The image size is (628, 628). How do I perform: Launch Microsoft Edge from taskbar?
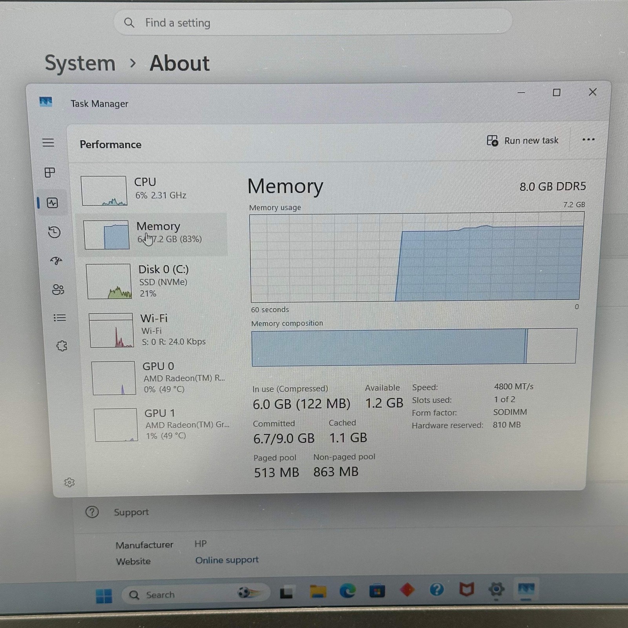(347, 590)
